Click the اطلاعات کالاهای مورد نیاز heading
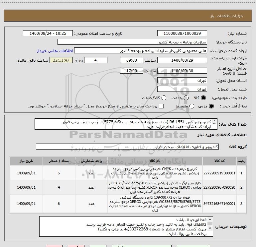Screen dimensions: 256x247 (x=222, y=135)
